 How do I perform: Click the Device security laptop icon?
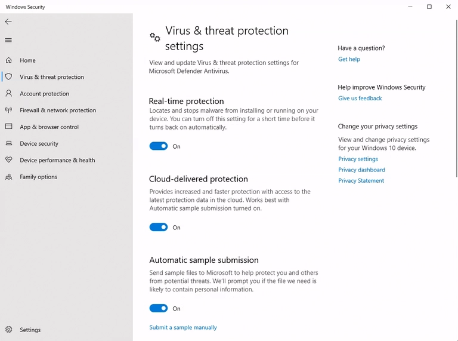(8, 143)
